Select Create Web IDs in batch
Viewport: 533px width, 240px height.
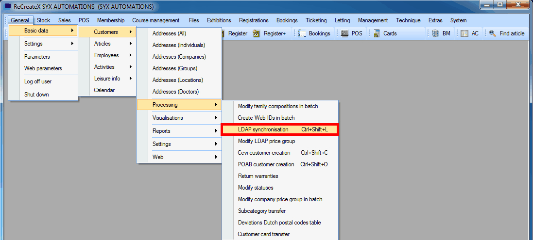coord(266,118)
